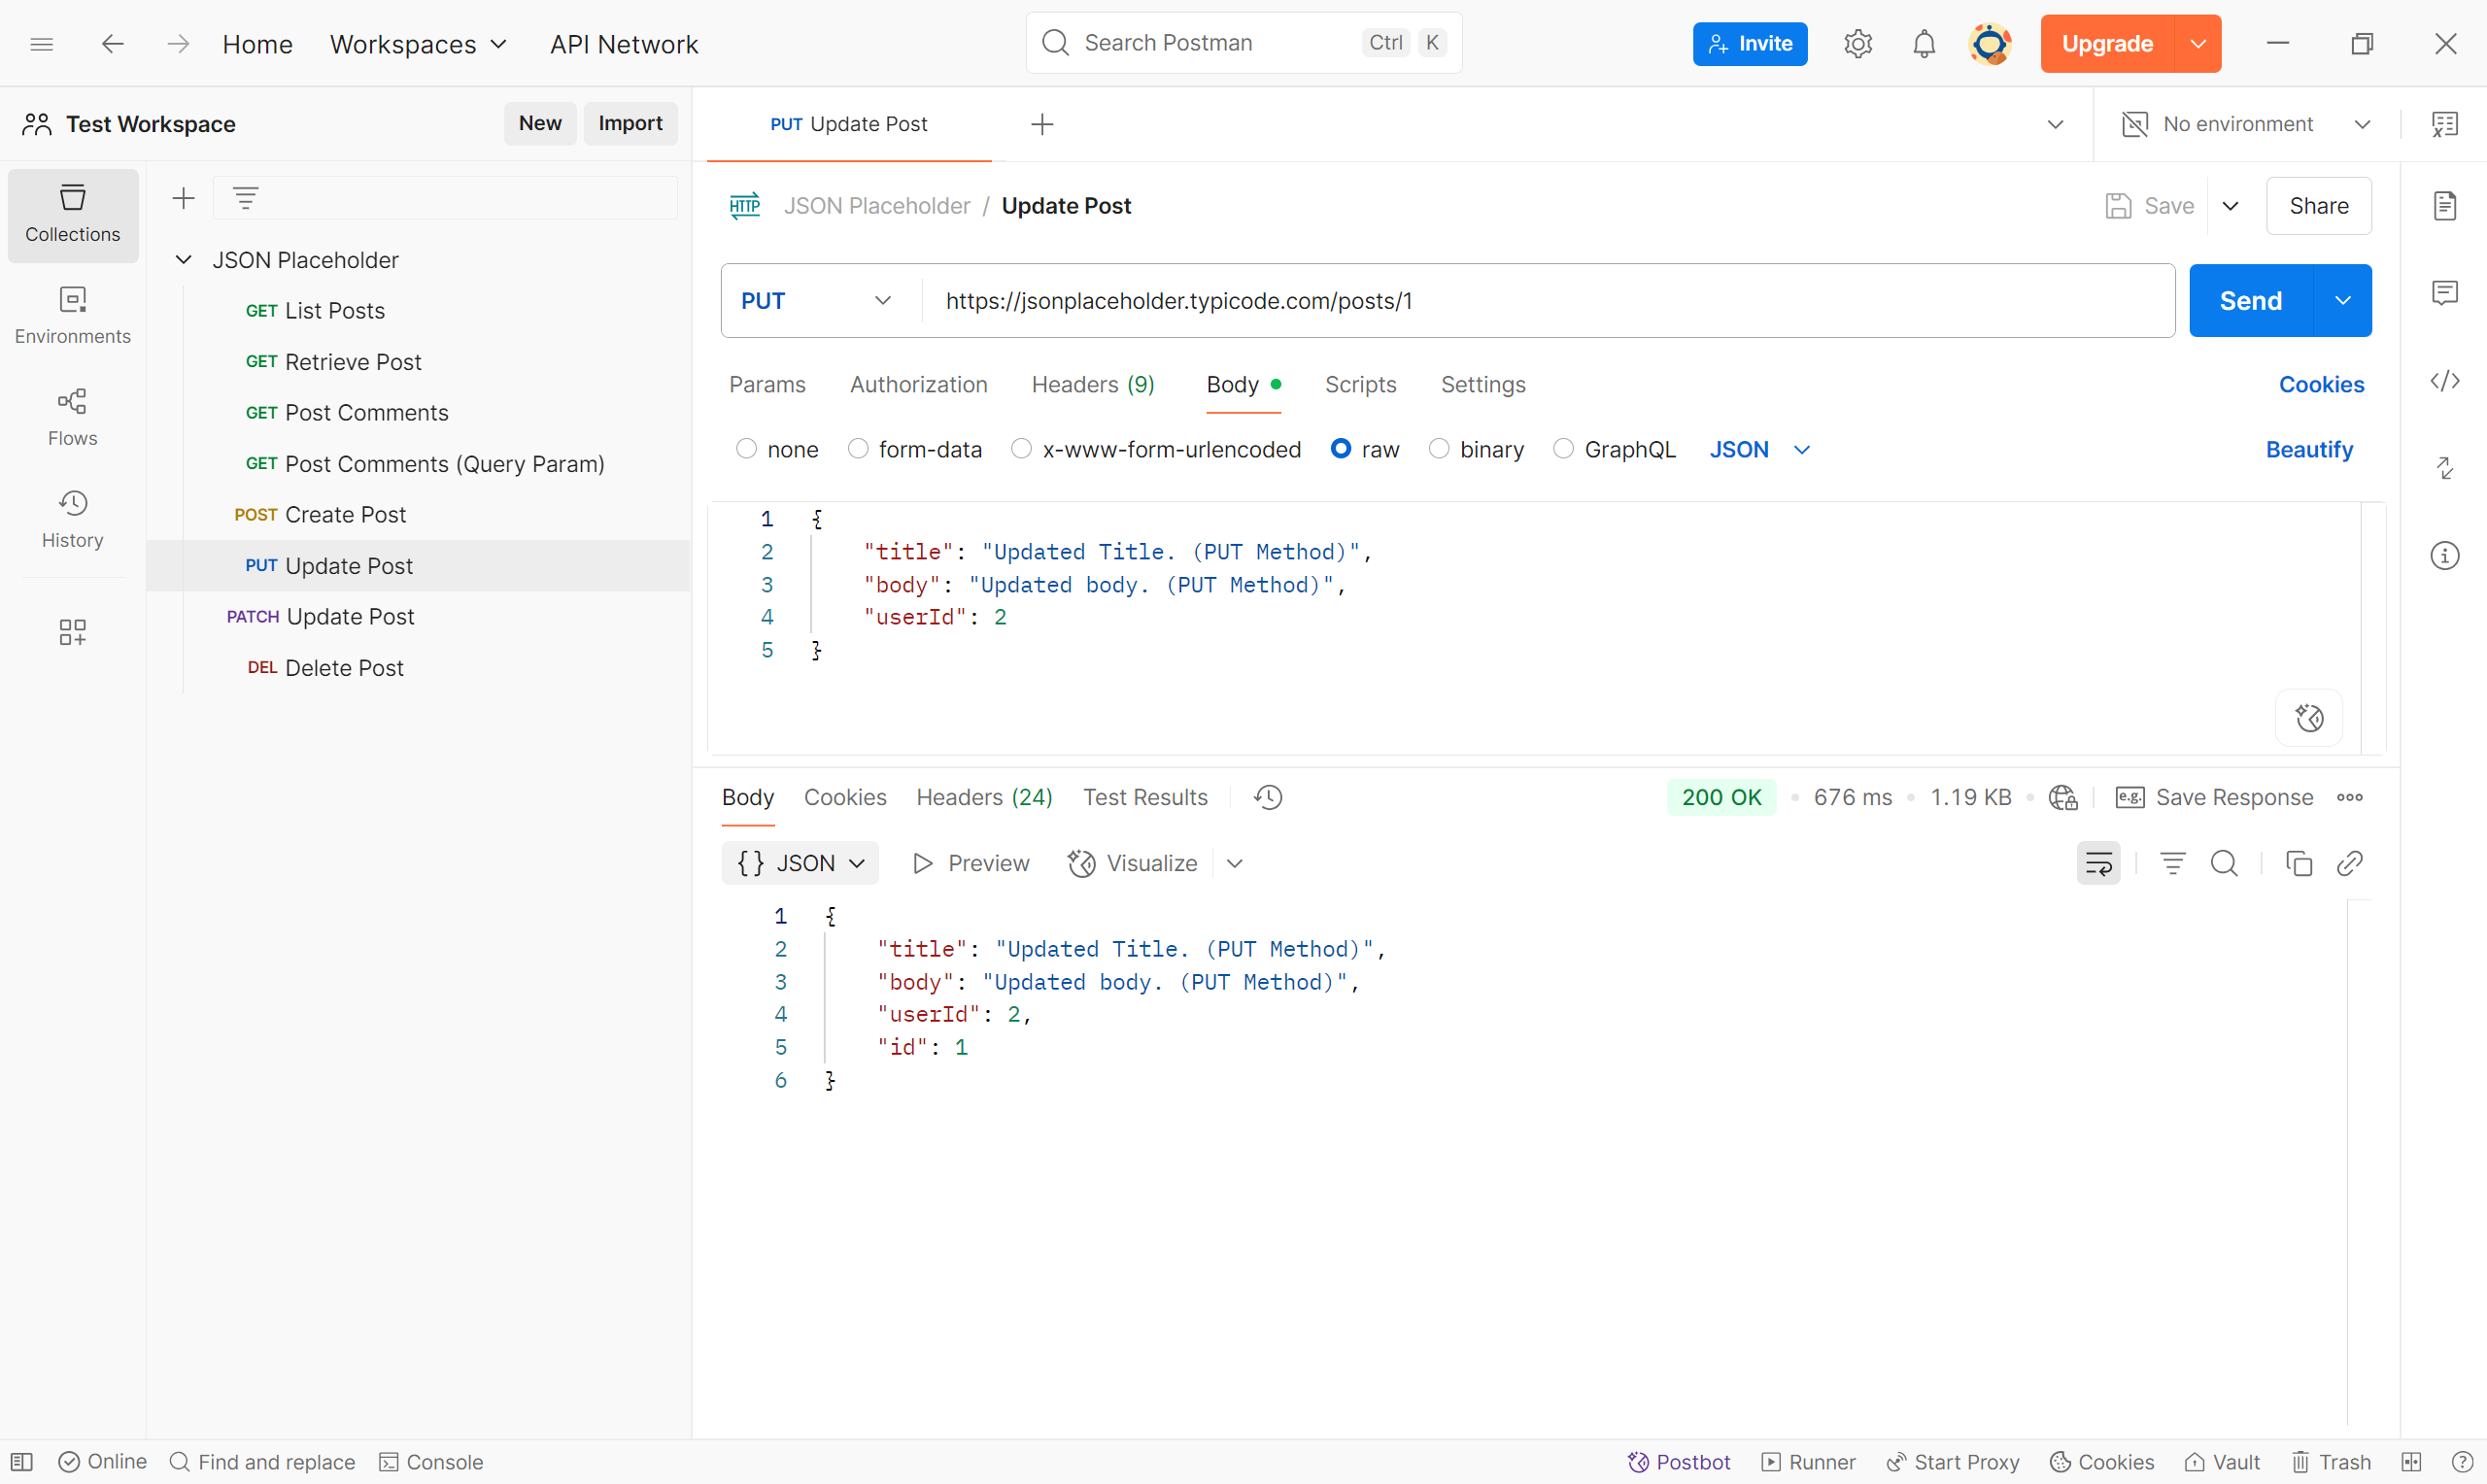Screen dimensions: 2487x1484
Task: Open comments icon in right sidebar
Action: (2444, 293)
